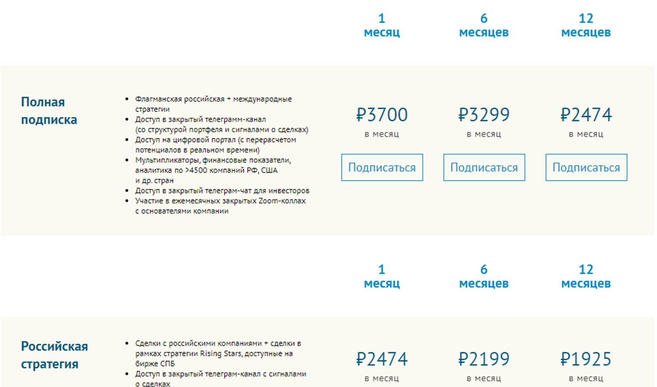Select the top '12 месяцев' column header

coord(586,25)
